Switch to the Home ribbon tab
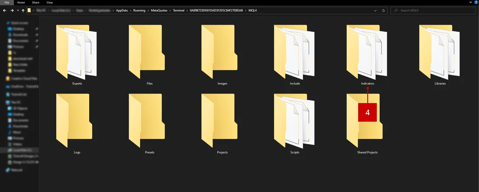The image size is (479, 192). click(x=21, y=3)
